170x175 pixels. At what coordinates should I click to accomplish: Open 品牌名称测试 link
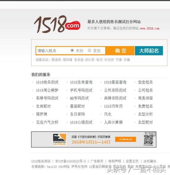tap(115, 98)
